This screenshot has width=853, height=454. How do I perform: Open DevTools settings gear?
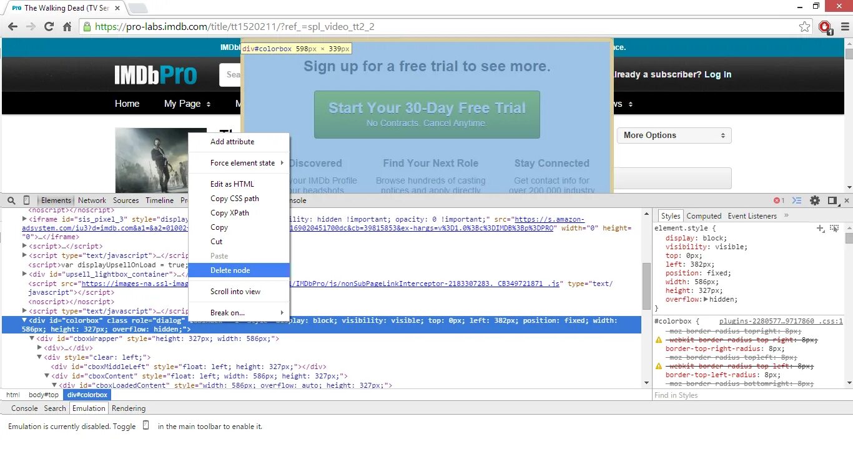coord(815,200)
